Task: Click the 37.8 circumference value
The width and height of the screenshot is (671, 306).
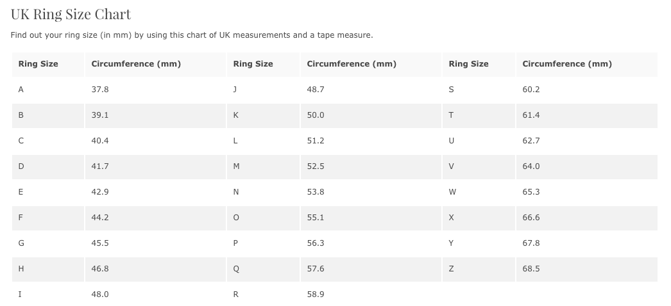Action: (x=100, y=90)
